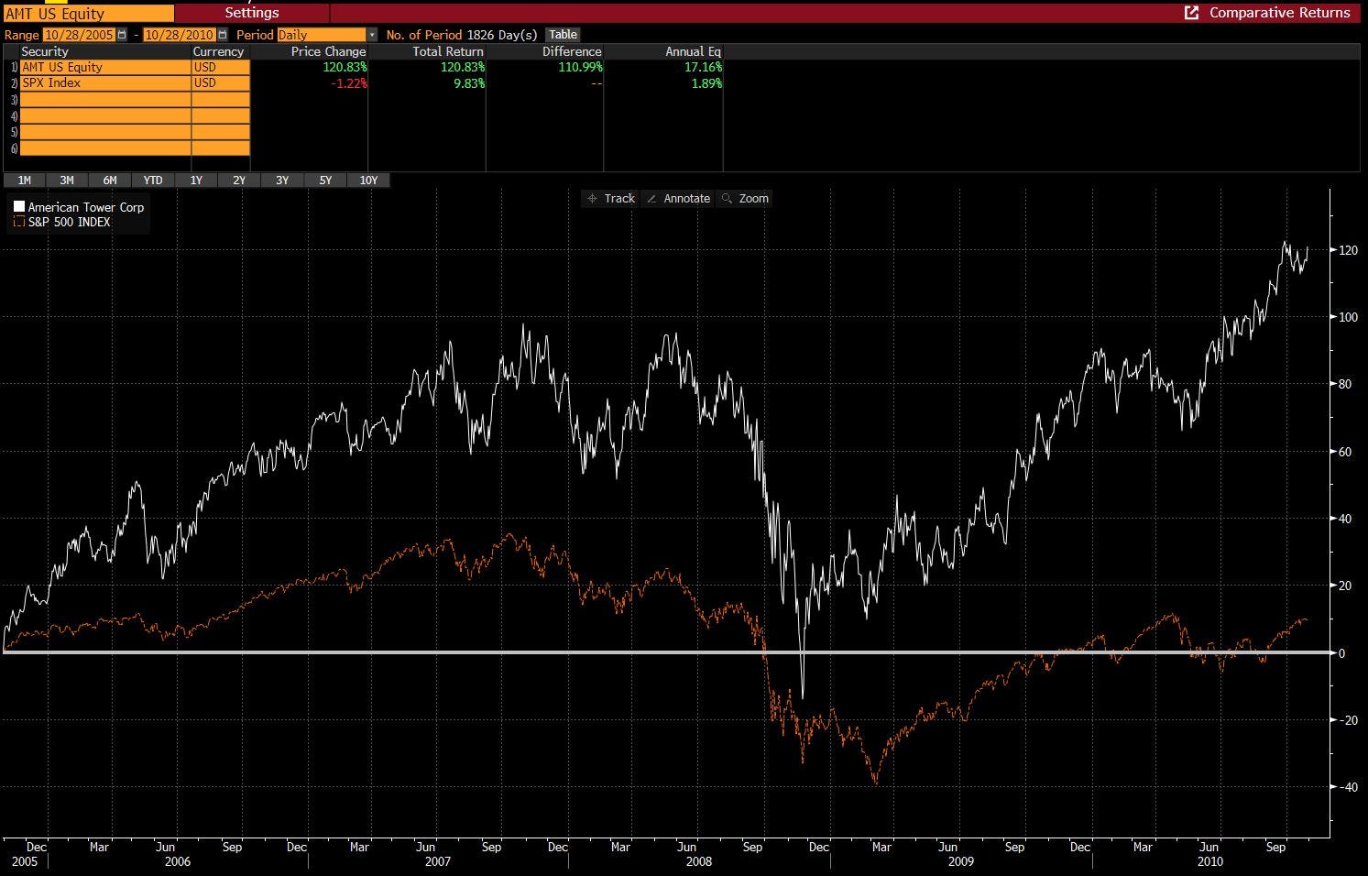
Task: Open the Settings menu
Action: tap(252, 13)
